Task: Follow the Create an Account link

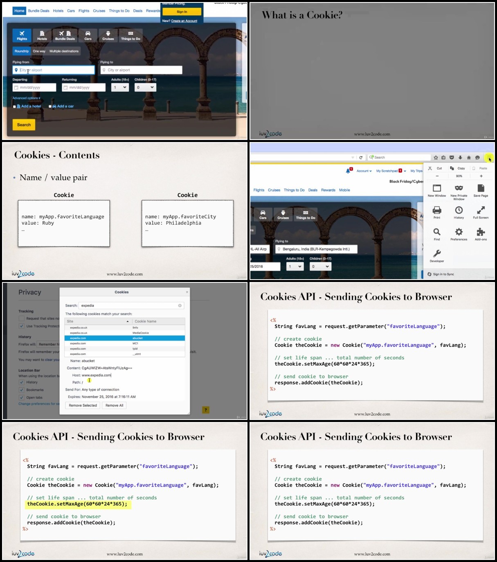Action: (x=184, y=21)
